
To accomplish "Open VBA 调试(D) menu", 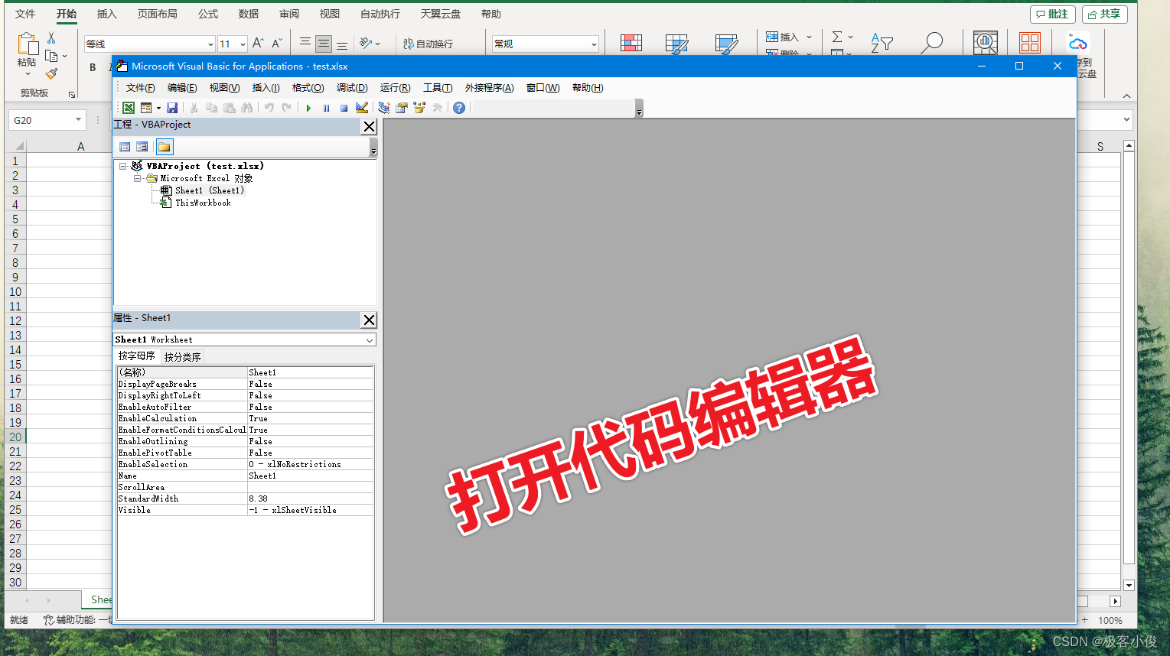I will 352,88.
